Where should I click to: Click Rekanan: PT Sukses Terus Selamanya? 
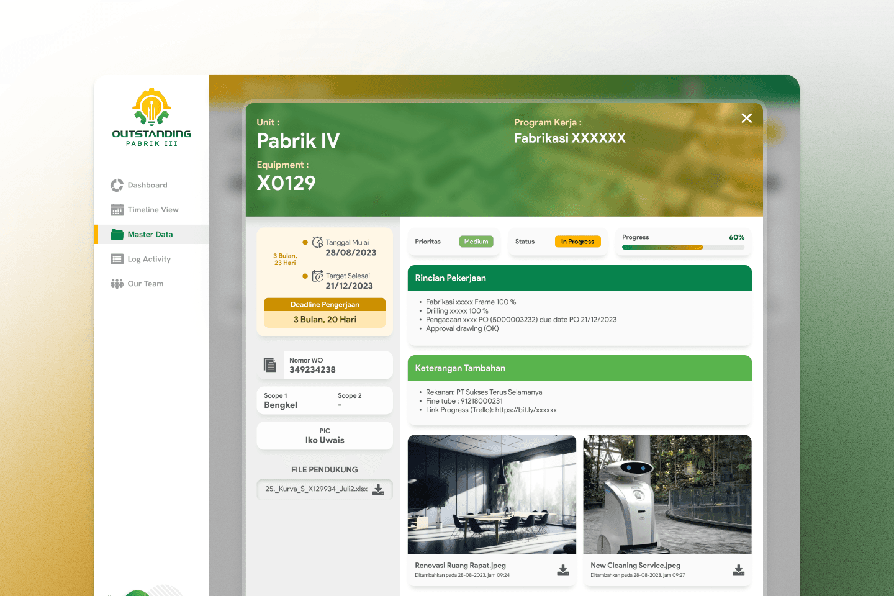484,392
